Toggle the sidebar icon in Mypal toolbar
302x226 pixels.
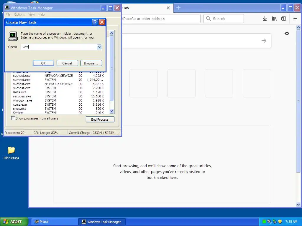click(284, 19)
